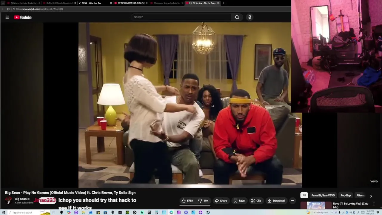Click the YouTube Search input field
The width and height of the screenshot is (382, 215).
[181, 17]
